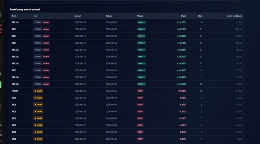
Task: Click the star EMAS badge in the -4.38% TRX row
Action: [x=38, y=118]
